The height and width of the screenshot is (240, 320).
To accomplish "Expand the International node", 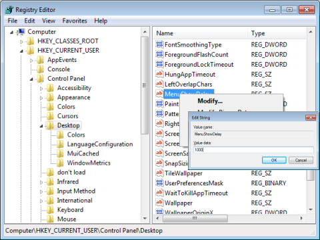I will coord(41,201).
